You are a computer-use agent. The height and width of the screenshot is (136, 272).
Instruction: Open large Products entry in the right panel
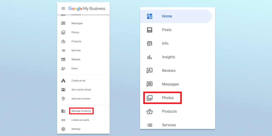169,111
